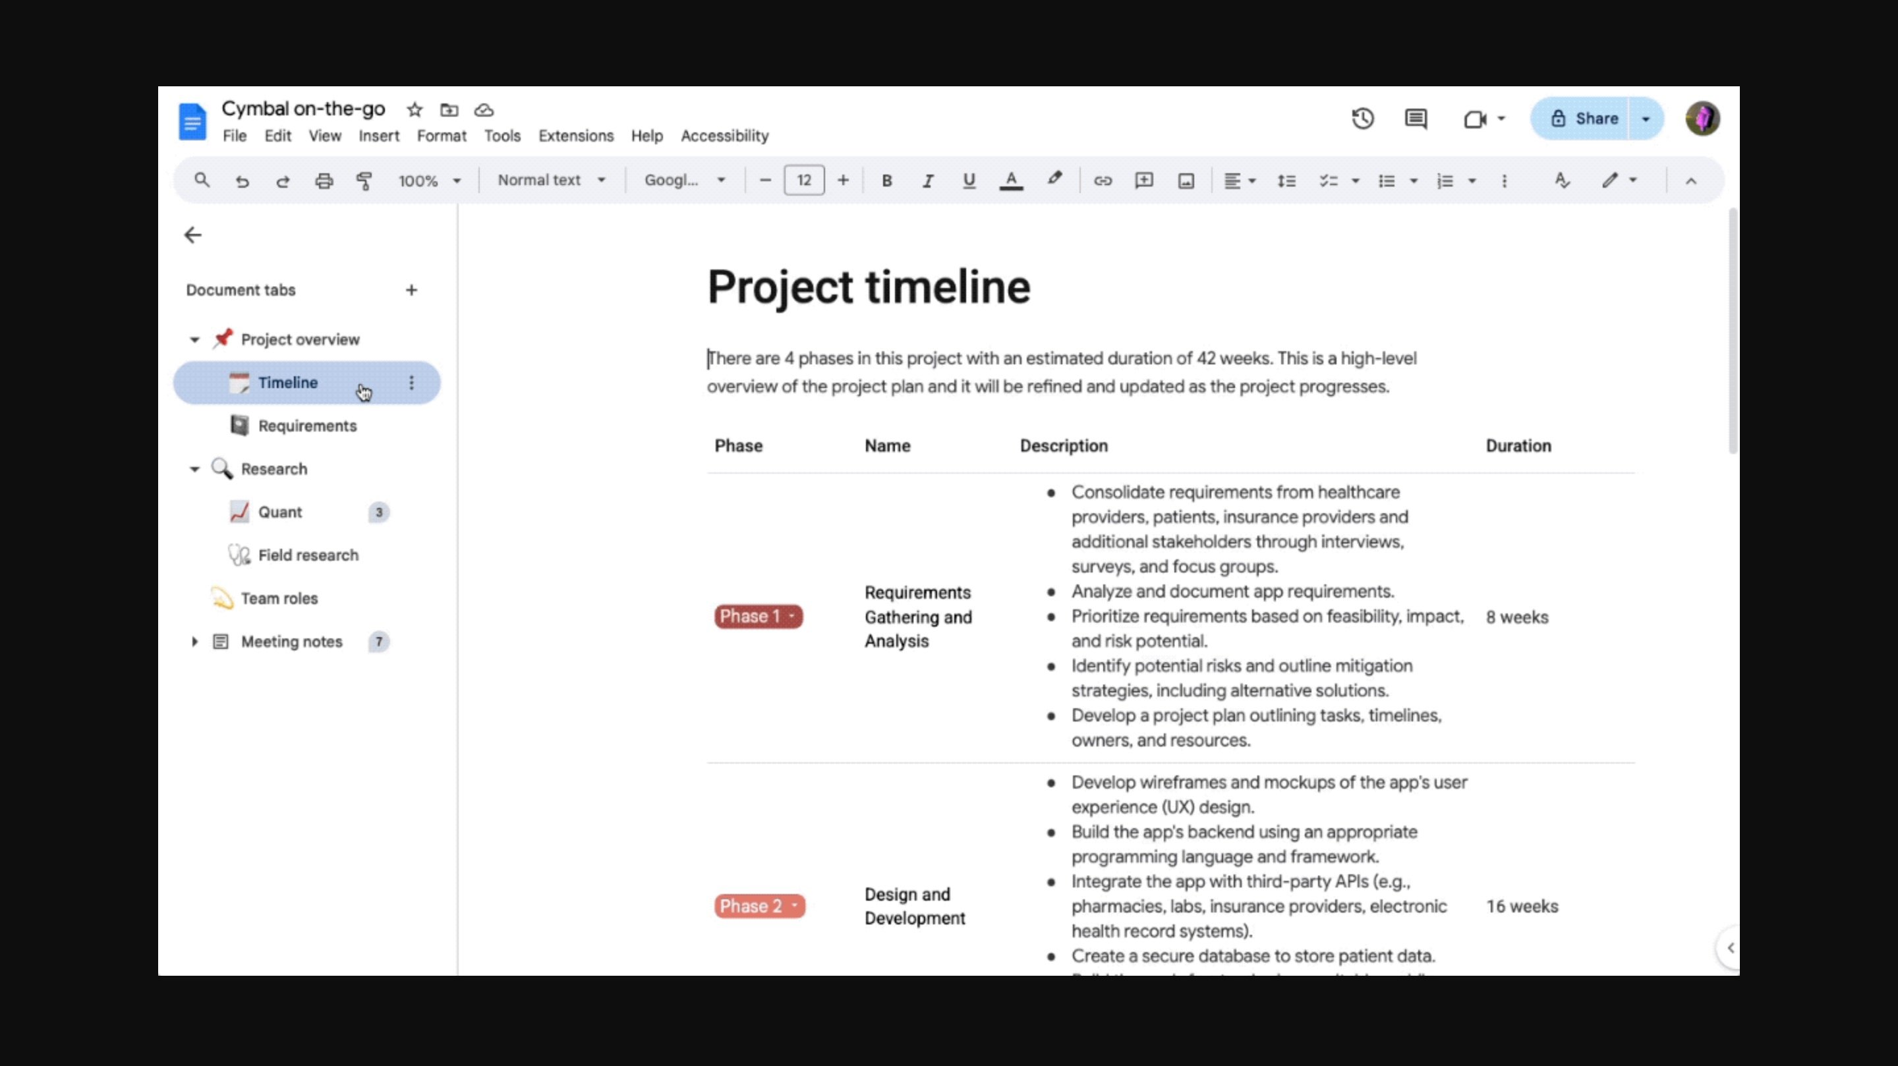This screenshot has width=1898, height=1066.
Task: Switch to the Team roles tab
Action: (x=307, y=598)
